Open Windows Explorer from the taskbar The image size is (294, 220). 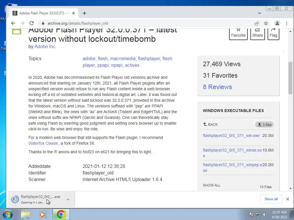pos(26,215)
